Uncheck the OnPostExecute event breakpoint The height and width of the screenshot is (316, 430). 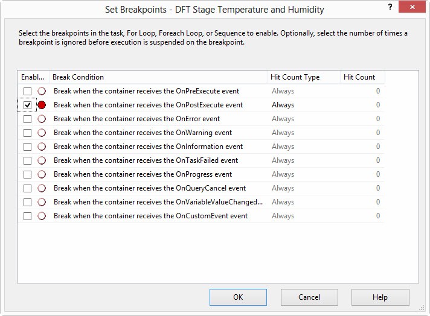tap(27, 105)
